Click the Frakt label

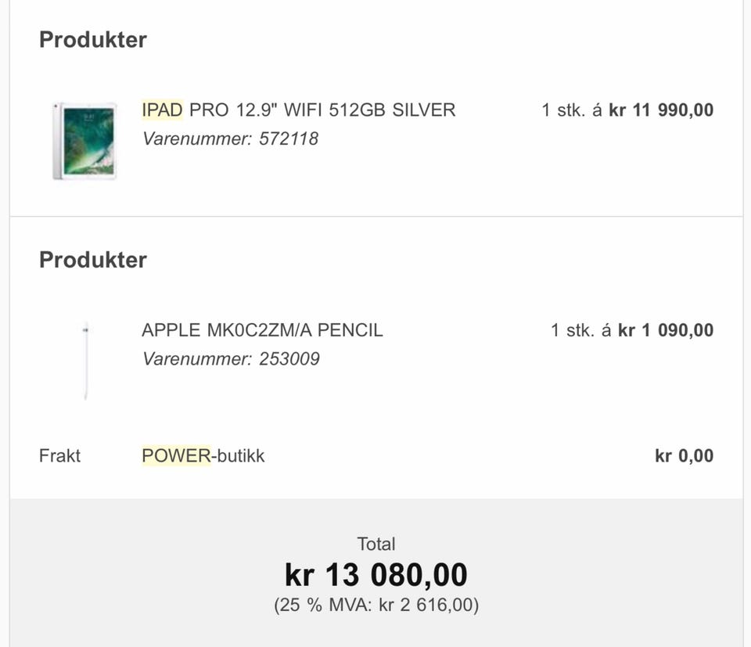click(x=59, y=455)
